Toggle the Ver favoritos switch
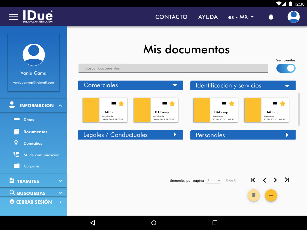Screen dimensions: 307x230 point(286,68)
